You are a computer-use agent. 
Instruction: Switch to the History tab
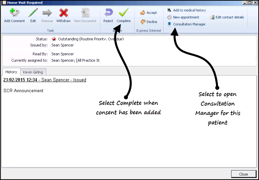point(11,72)
